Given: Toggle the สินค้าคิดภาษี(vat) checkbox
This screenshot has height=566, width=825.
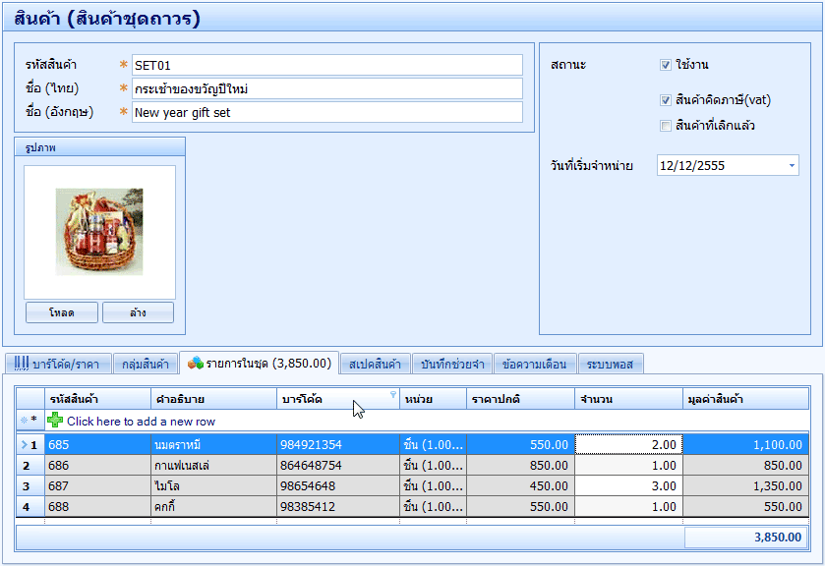Looking at the screenshot, I should click(666, 100).
